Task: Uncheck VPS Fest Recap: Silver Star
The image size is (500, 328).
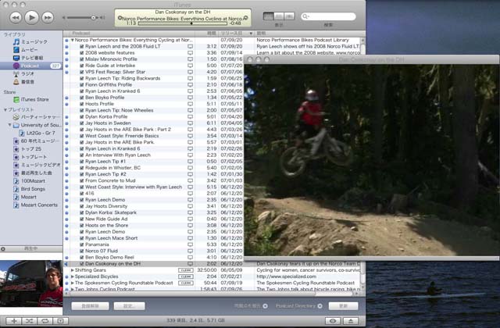Action: (82, 72)
